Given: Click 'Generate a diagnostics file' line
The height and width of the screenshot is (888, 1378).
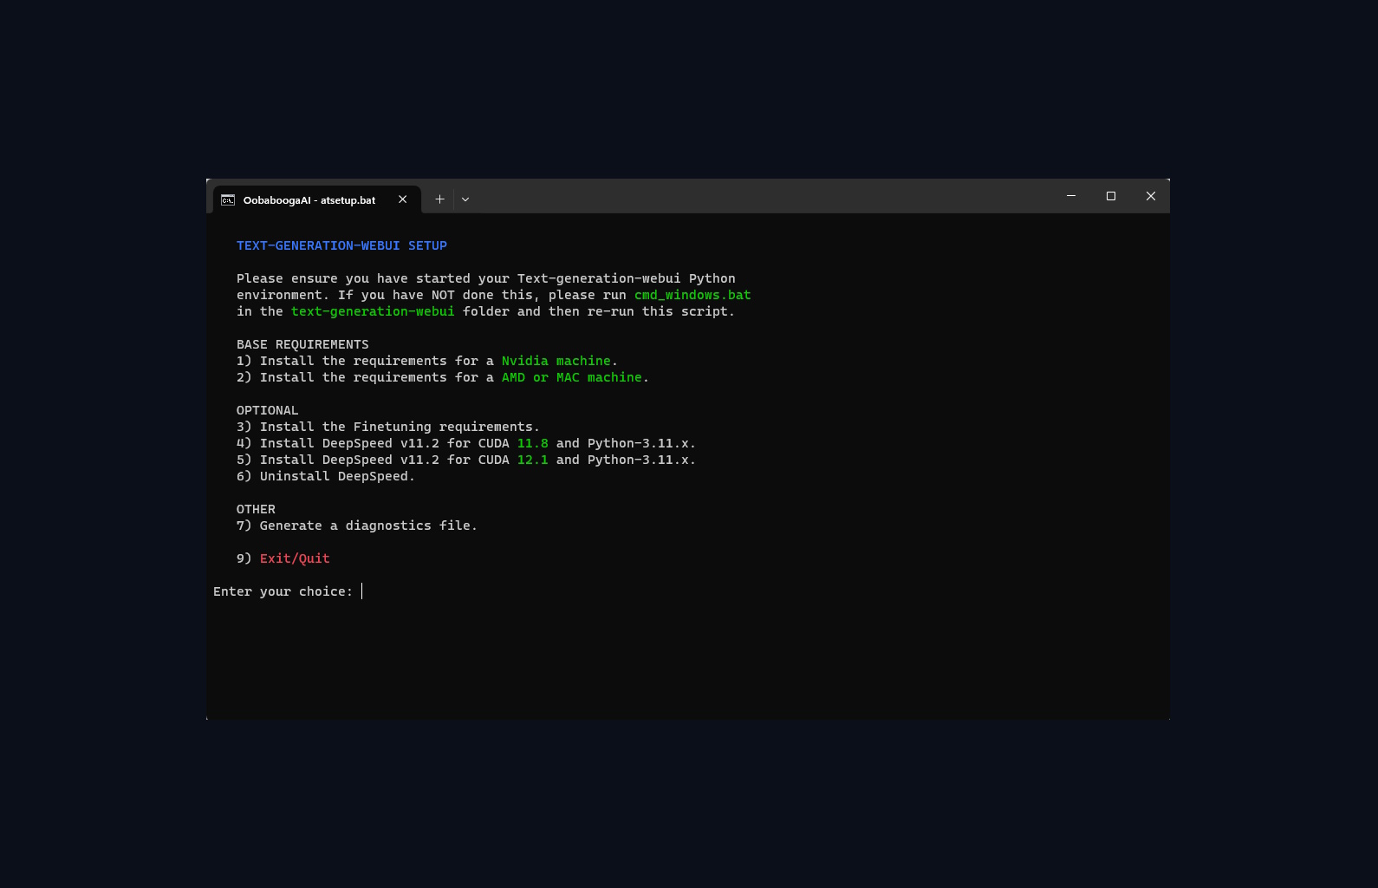Looking at the screenshot, I should click(x=357, y=526).
